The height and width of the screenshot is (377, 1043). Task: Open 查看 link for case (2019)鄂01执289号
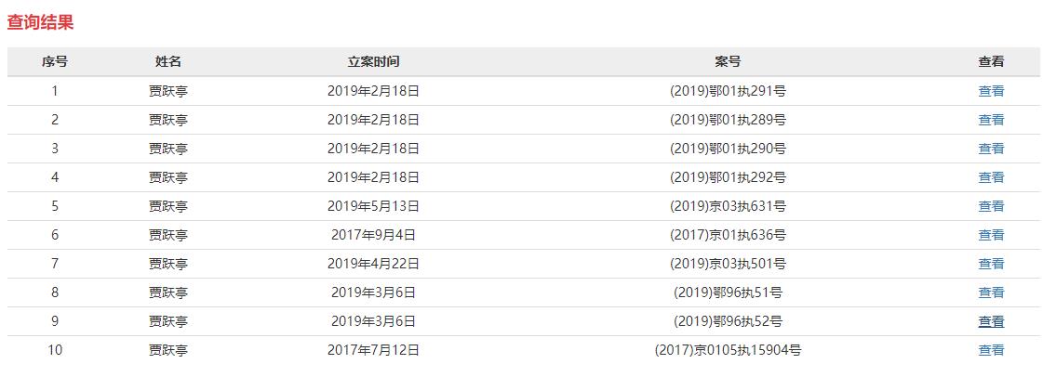point(991,120)
